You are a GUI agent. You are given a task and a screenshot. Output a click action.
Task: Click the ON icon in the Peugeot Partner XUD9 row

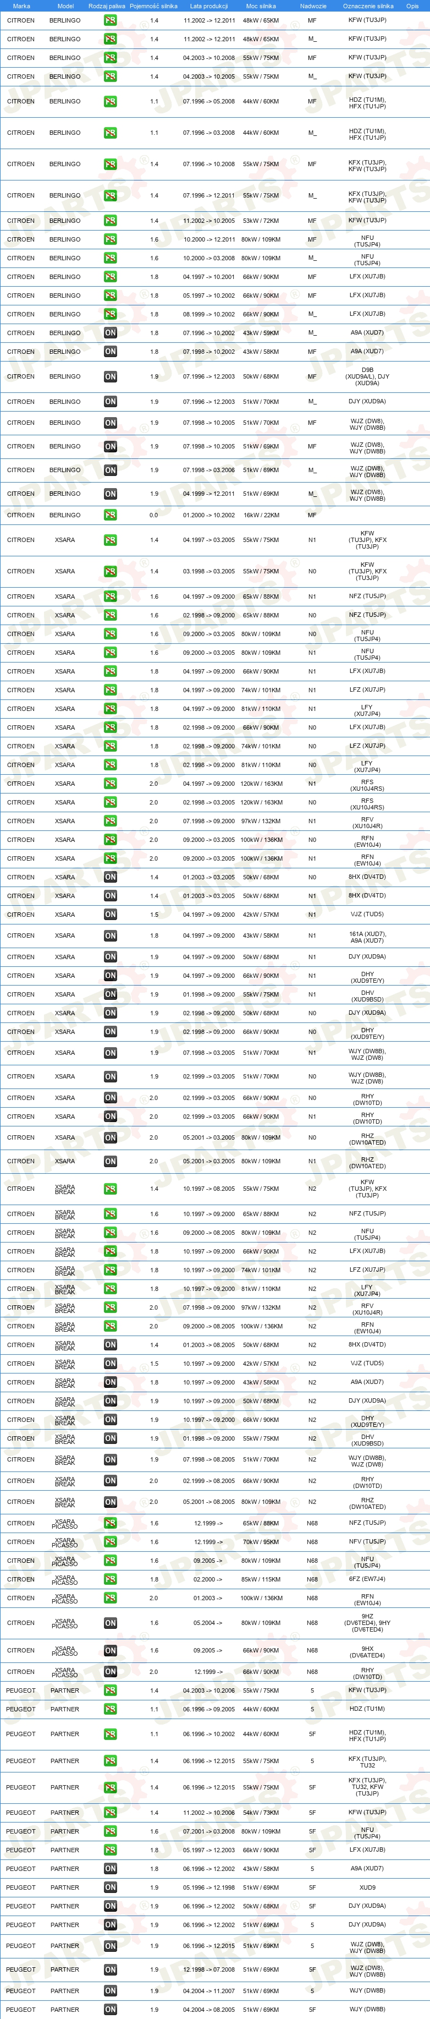[x=111, y=1886]
